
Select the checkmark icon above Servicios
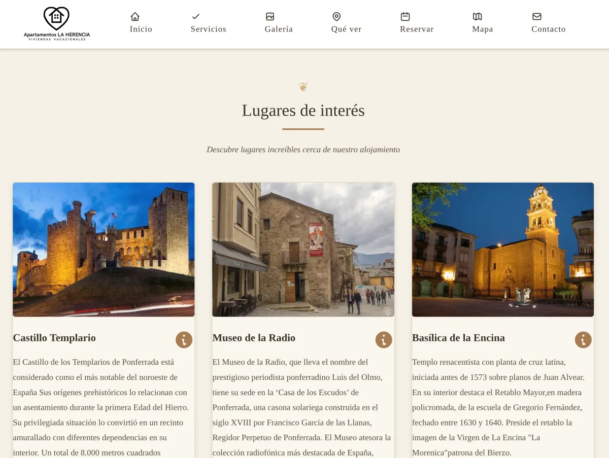pyautogui.click(x=195, y=16)
